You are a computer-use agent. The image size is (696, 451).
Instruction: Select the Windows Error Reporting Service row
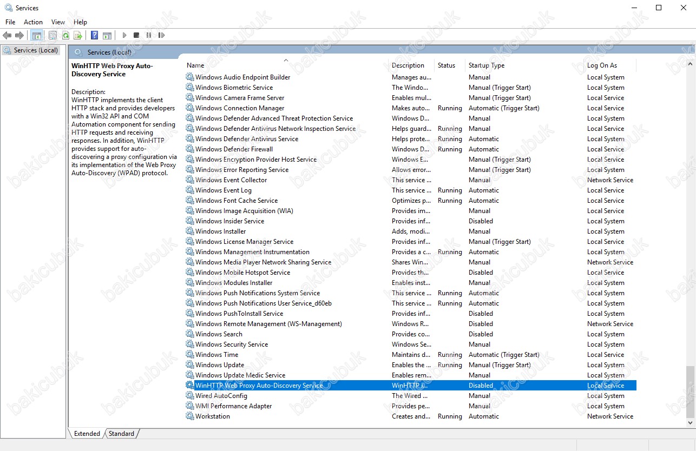click(x=411, y=170)
